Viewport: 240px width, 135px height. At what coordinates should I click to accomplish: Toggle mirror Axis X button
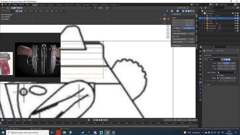point(220,63)
